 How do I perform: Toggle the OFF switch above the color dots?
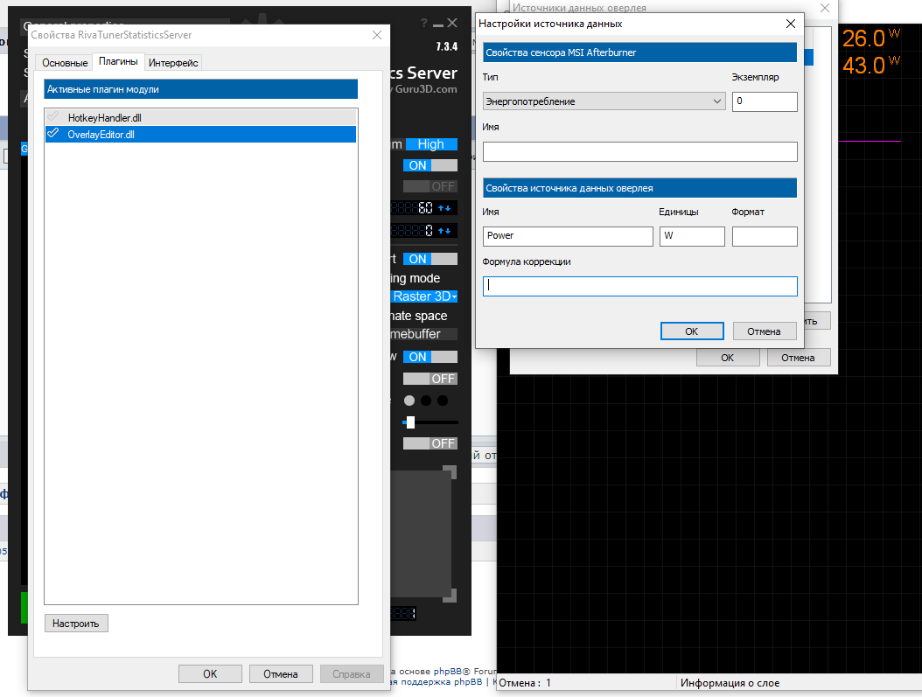[430, 379]
